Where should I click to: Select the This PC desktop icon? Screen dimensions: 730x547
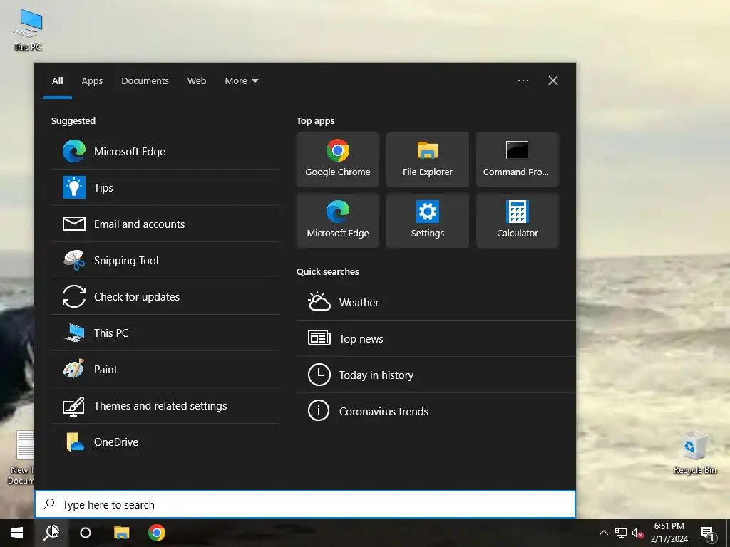(28, 29)
